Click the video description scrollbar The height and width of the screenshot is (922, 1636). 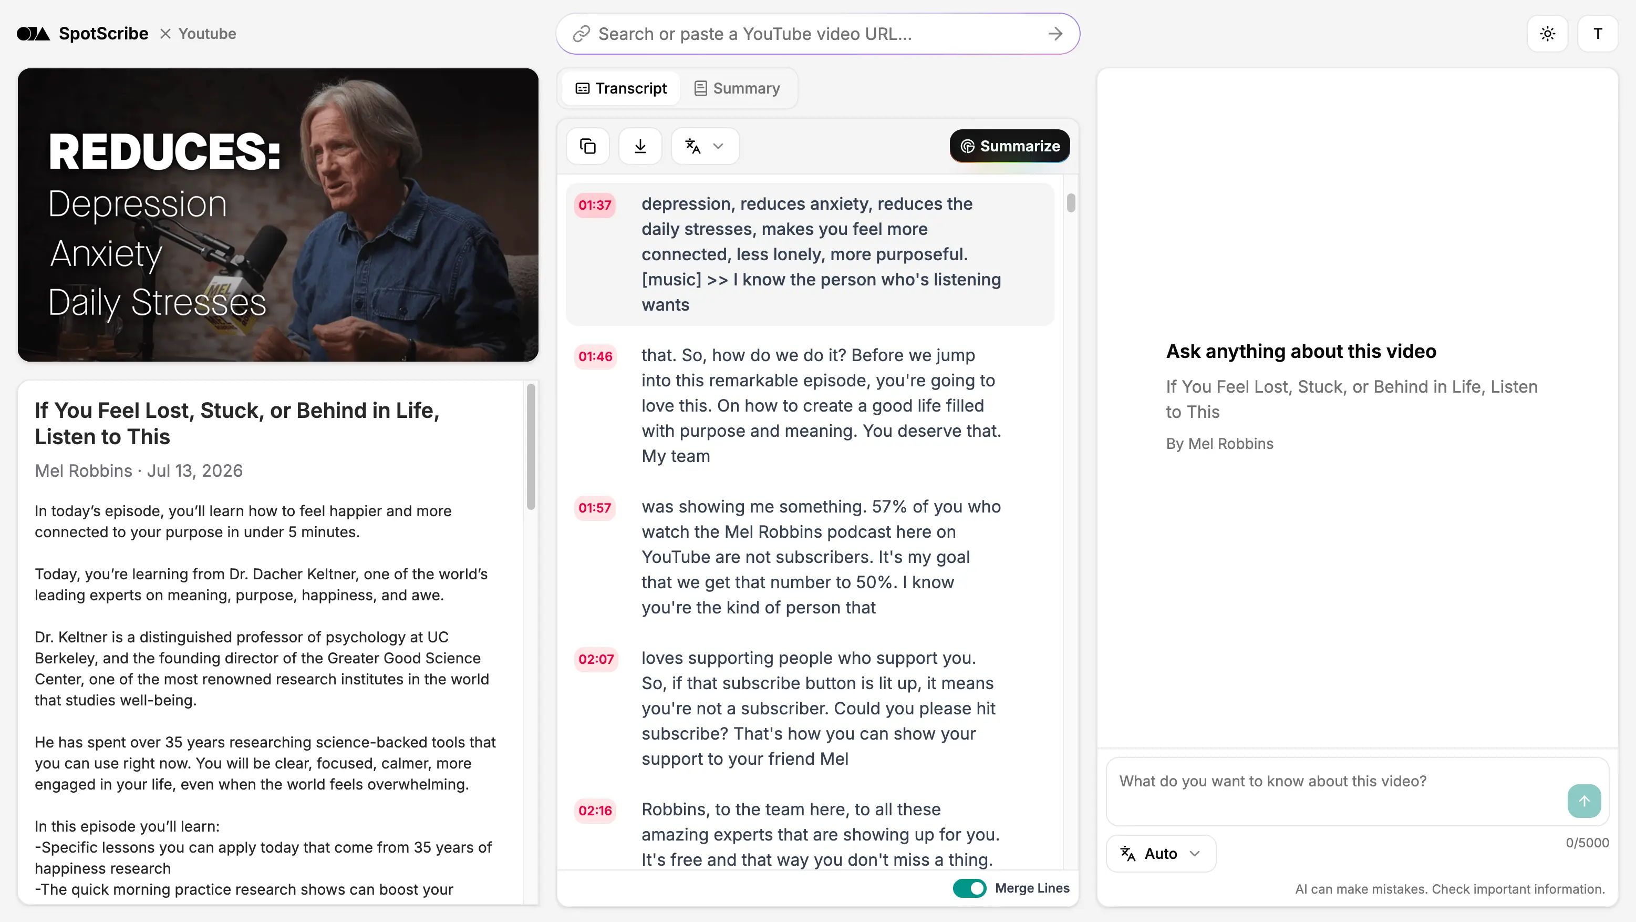coord(530,446)
